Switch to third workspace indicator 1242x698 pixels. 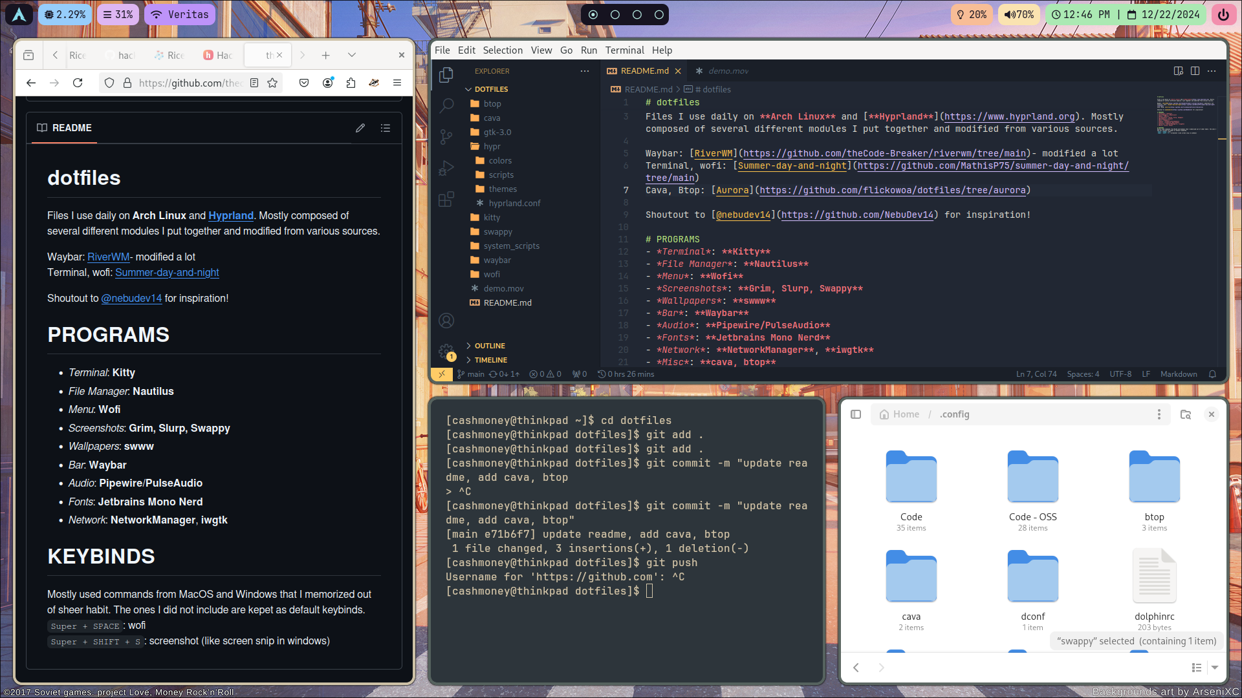tap(637, 14)
